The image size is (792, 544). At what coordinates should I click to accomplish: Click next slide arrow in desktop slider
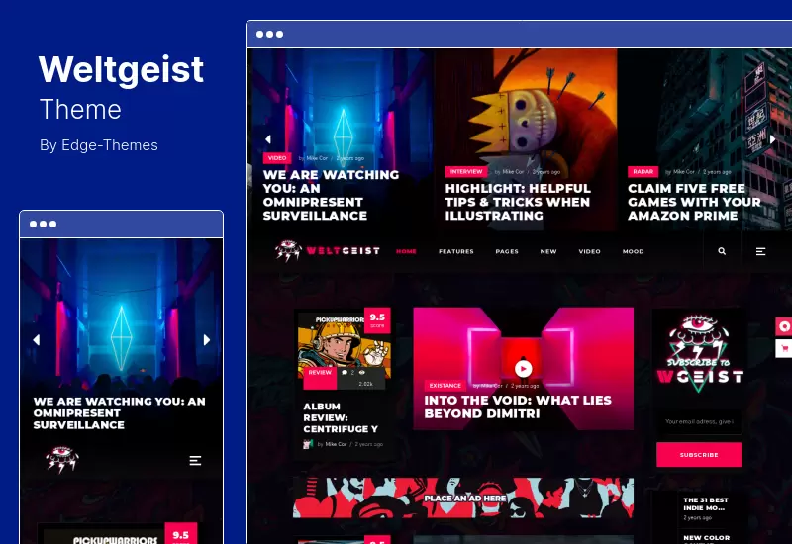pos(772,139)
